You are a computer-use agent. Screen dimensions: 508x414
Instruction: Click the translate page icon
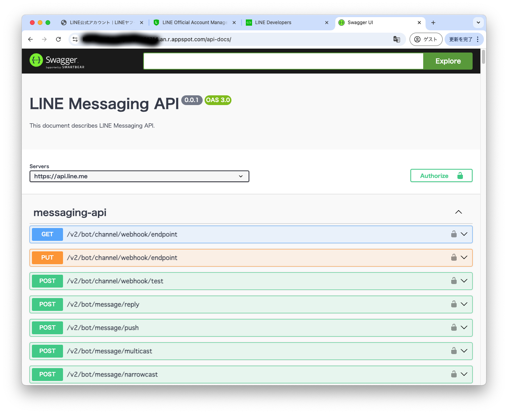click(x=397, y=39)
